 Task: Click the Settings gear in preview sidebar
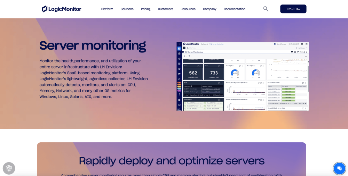(x=179, y=100)
